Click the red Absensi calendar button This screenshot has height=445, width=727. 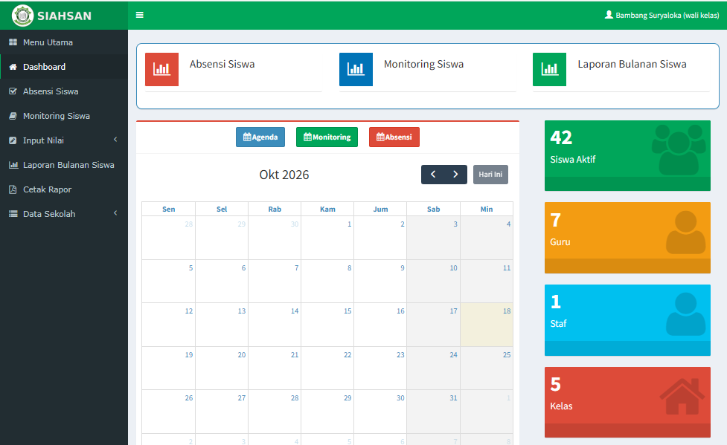394,137
